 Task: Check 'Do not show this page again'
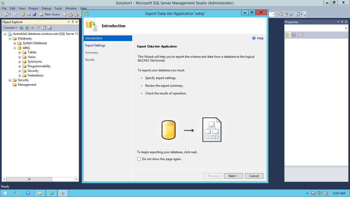139,159
